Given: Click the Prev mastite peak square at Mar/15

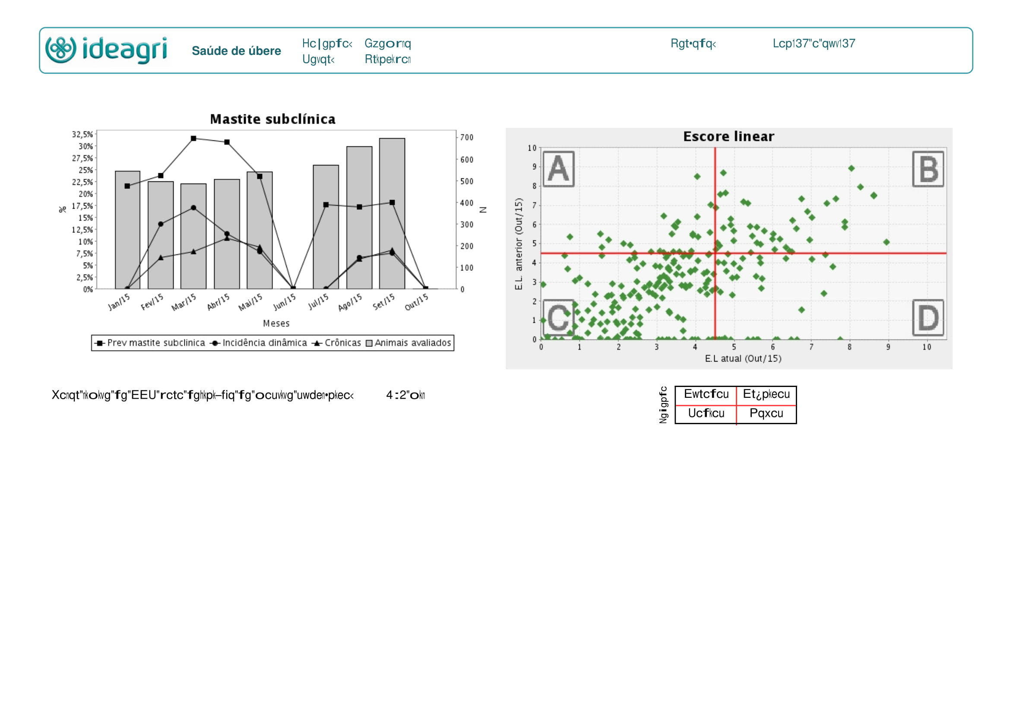Looking at the screenshot, I should 193,139.
